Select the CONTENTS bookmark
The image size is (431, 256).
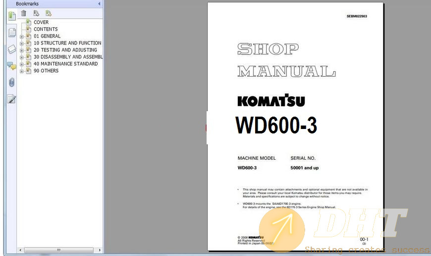tap(46, 29)
